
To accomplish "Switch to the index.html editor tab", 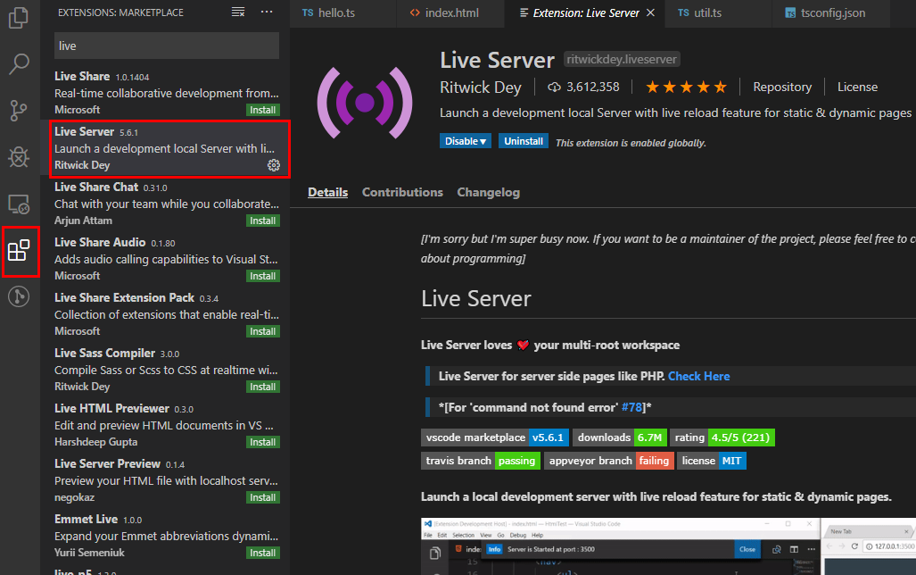I will pyautogui.click(x=450, y=12).
